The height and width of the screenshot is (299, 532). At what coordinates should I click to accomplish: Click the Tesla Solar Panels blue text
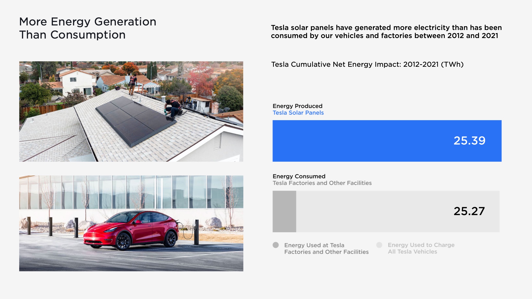(298, 113)
